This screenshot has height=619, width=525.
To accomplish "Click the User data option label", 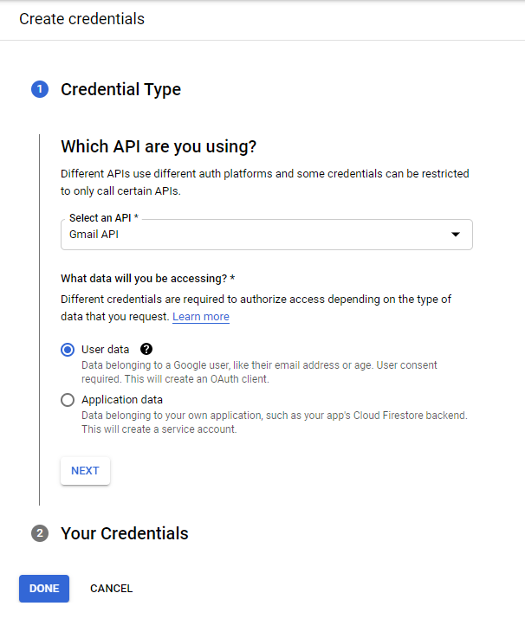I will coord(105,350).
